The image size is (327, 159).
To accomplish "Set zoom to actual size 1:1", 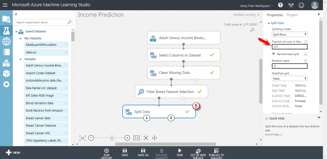I will (137, 138).
